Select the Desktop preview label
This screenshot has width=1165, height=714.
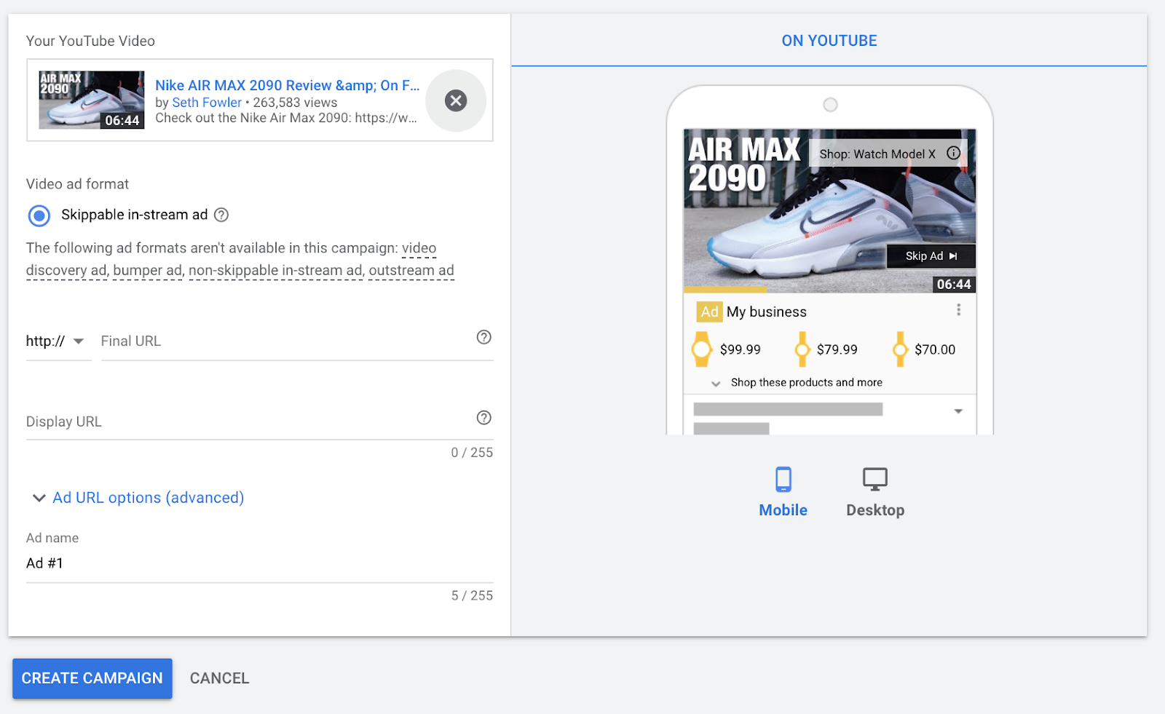pyautogui.click(x=875, y=510)
